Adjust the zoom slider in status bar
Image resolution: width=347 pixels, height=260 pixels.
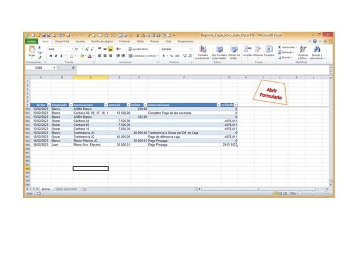pos(313,194)
